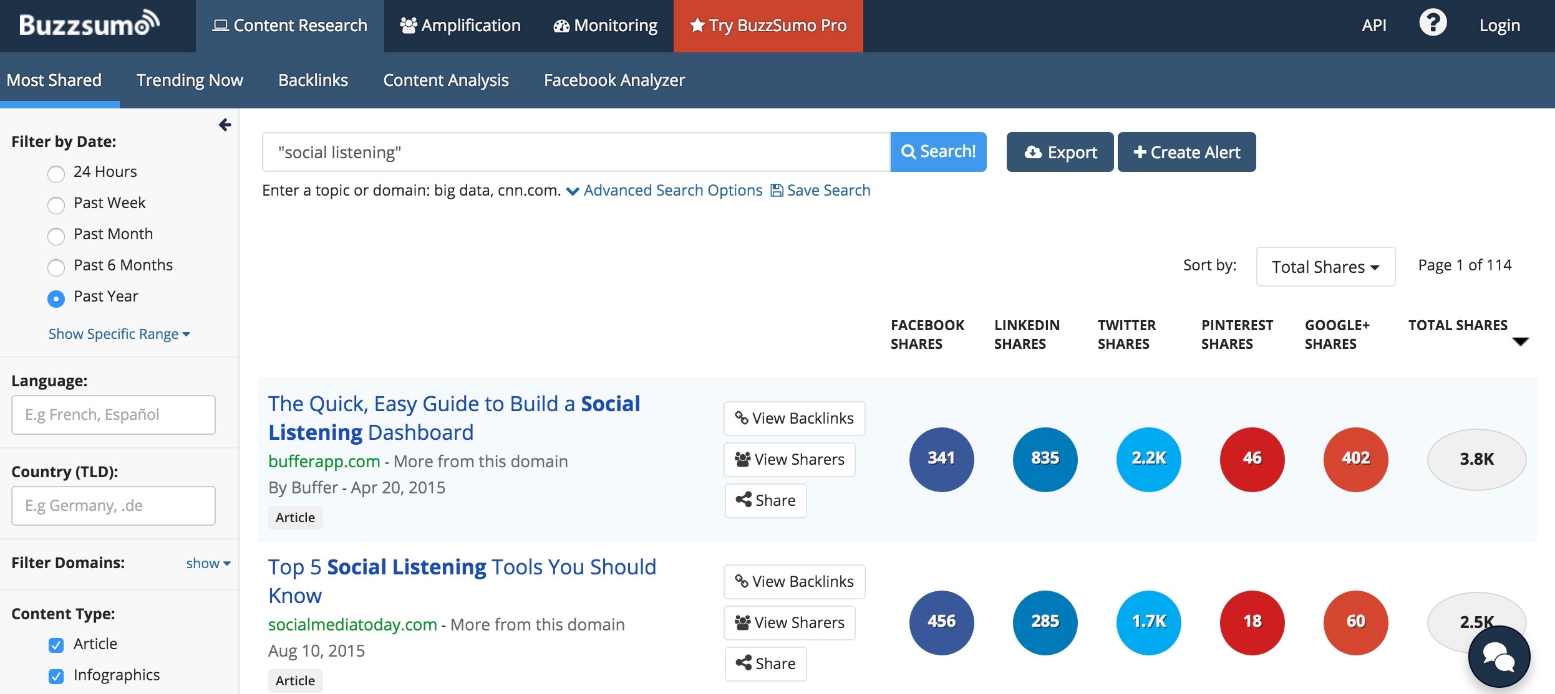
Task: Click the Facebook shares 341 circle
Action: click(x=941, y=459)
